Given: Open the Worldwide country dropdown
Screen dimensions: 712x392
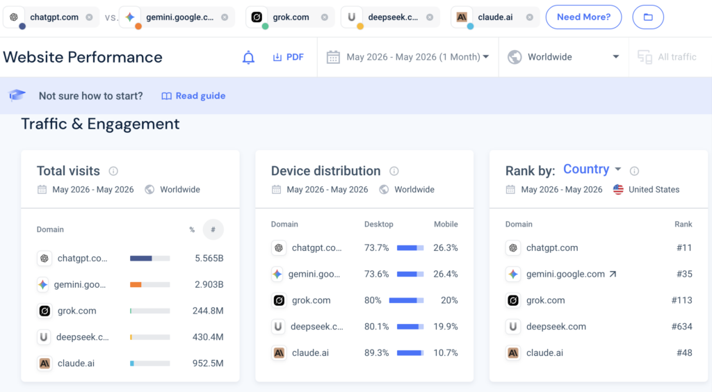Looking at the screenshot, I should 563,57.
